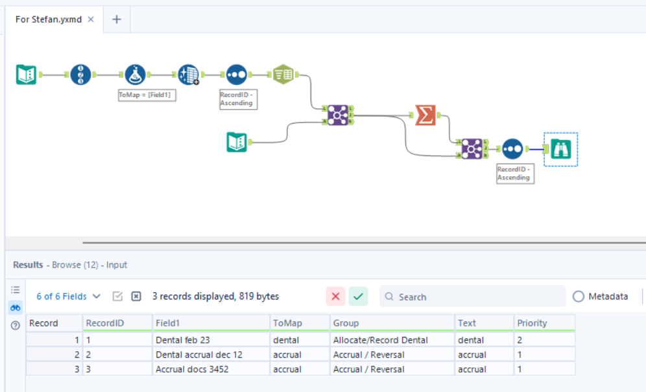Click the Group column header
646x392 pixels.
(392, 323)
